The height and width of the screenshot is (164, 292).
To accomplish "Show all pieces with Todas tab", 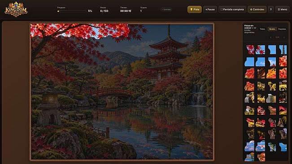I will [262, 29].
